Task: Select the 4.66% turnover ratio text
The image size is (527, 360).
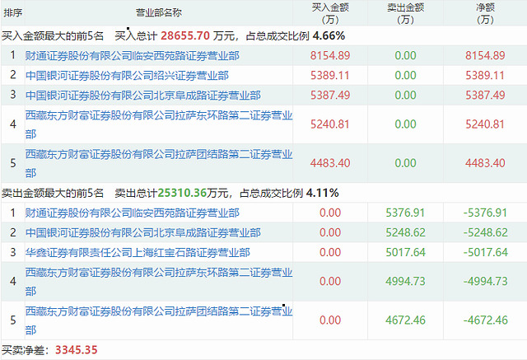Action: pyautogui.click(x=329, y=35)
